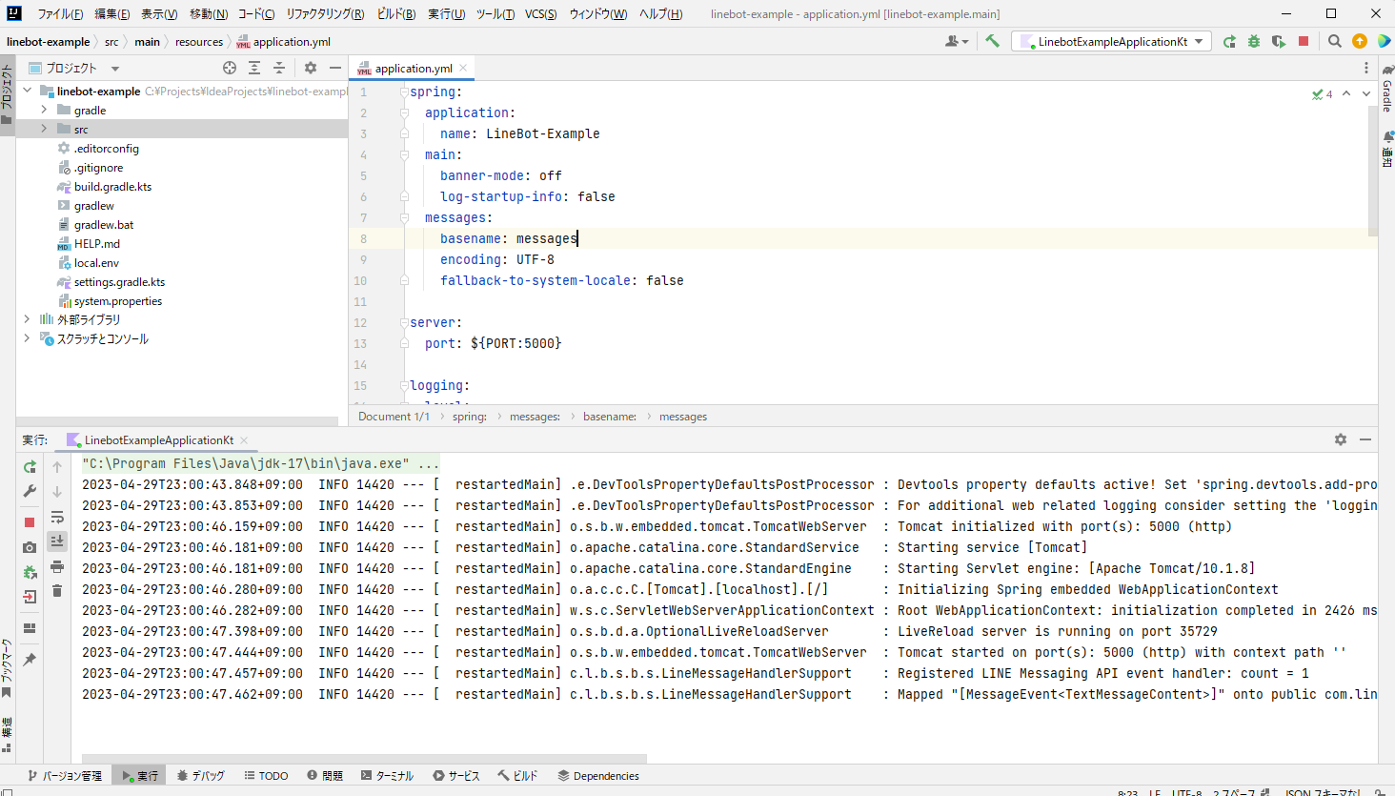The width and height of the screenshot is (1395, 796).
Task: Open the デバッグ tool window
Action: click(x=200, y=776)
